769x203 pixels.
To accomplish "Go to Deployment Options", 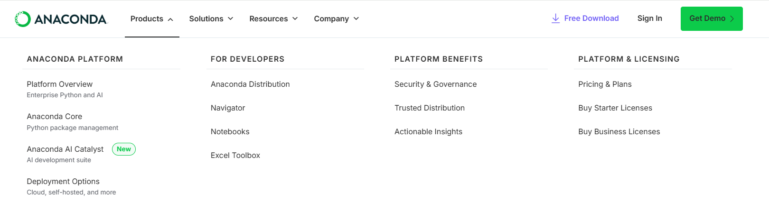I will (63, 182).
